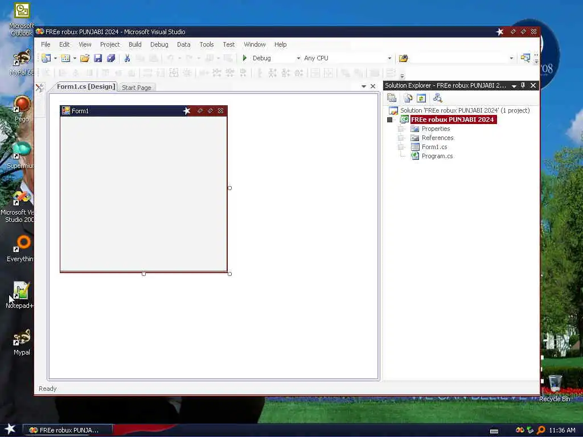The height and width of the screenshot is (437, 583).
Task: Open the Help menu
Action: pyautogui.click(x=280, y=44)
